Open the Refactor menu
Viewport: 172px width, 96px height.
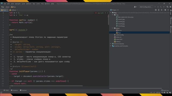tap(29, 4)
